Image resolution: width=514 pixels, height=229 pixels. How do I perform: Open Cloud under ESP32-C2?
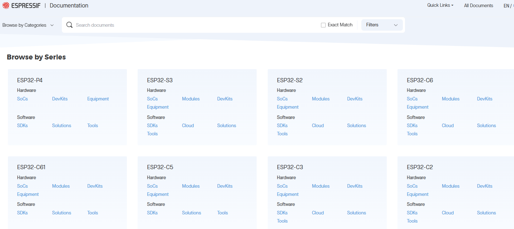448,213
